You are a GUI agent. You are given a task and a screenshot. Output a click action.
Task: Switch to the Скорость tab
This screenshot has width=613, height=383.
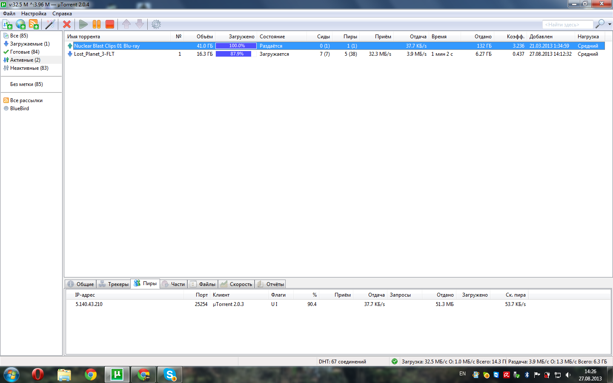[236, 284]
